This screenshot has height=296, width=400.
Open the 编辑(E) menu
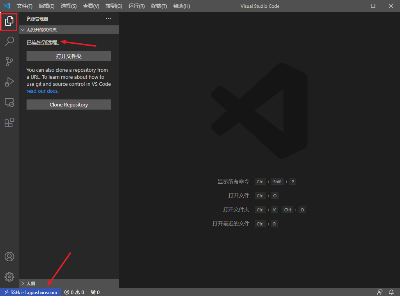tap(46, 6)
